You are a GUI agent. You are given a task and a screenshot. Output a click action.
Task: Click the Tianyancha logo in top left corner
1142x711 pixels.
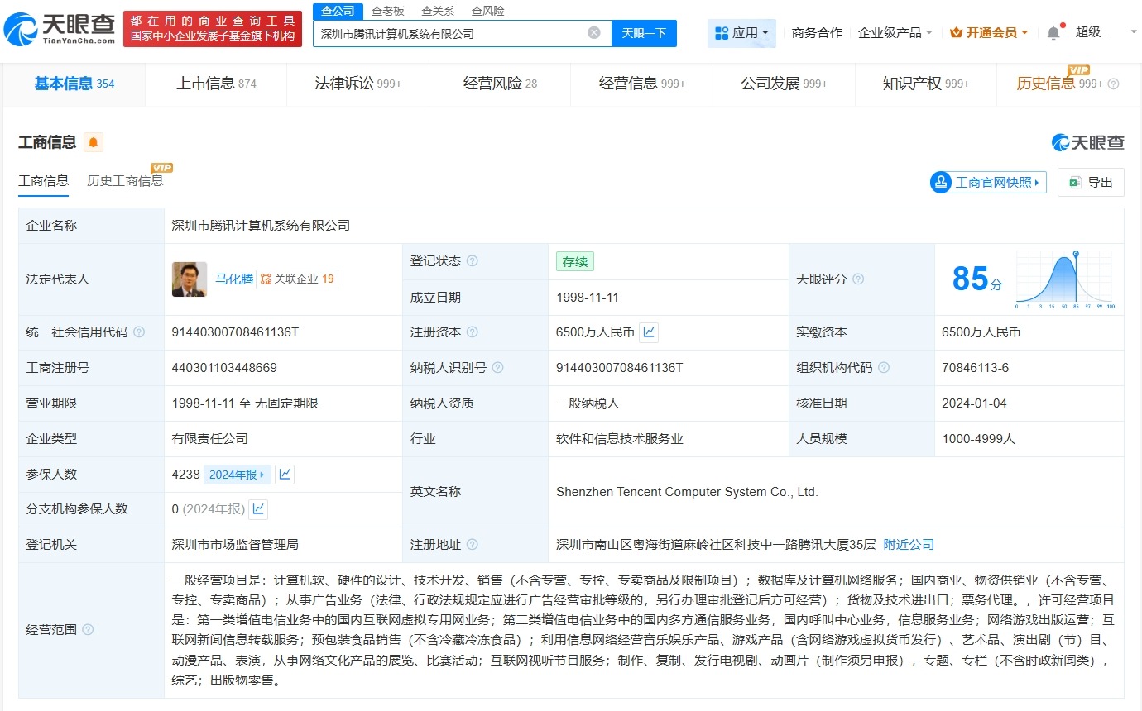point(54,26)
